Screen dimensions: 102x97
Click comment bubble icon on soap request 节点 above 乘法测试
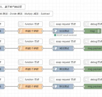click(x=52, y=62)
